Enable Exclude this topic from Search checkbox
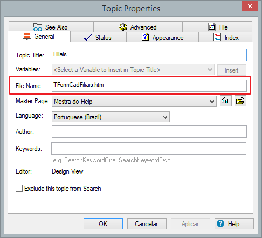262x238 pixels. pos(19,189)
